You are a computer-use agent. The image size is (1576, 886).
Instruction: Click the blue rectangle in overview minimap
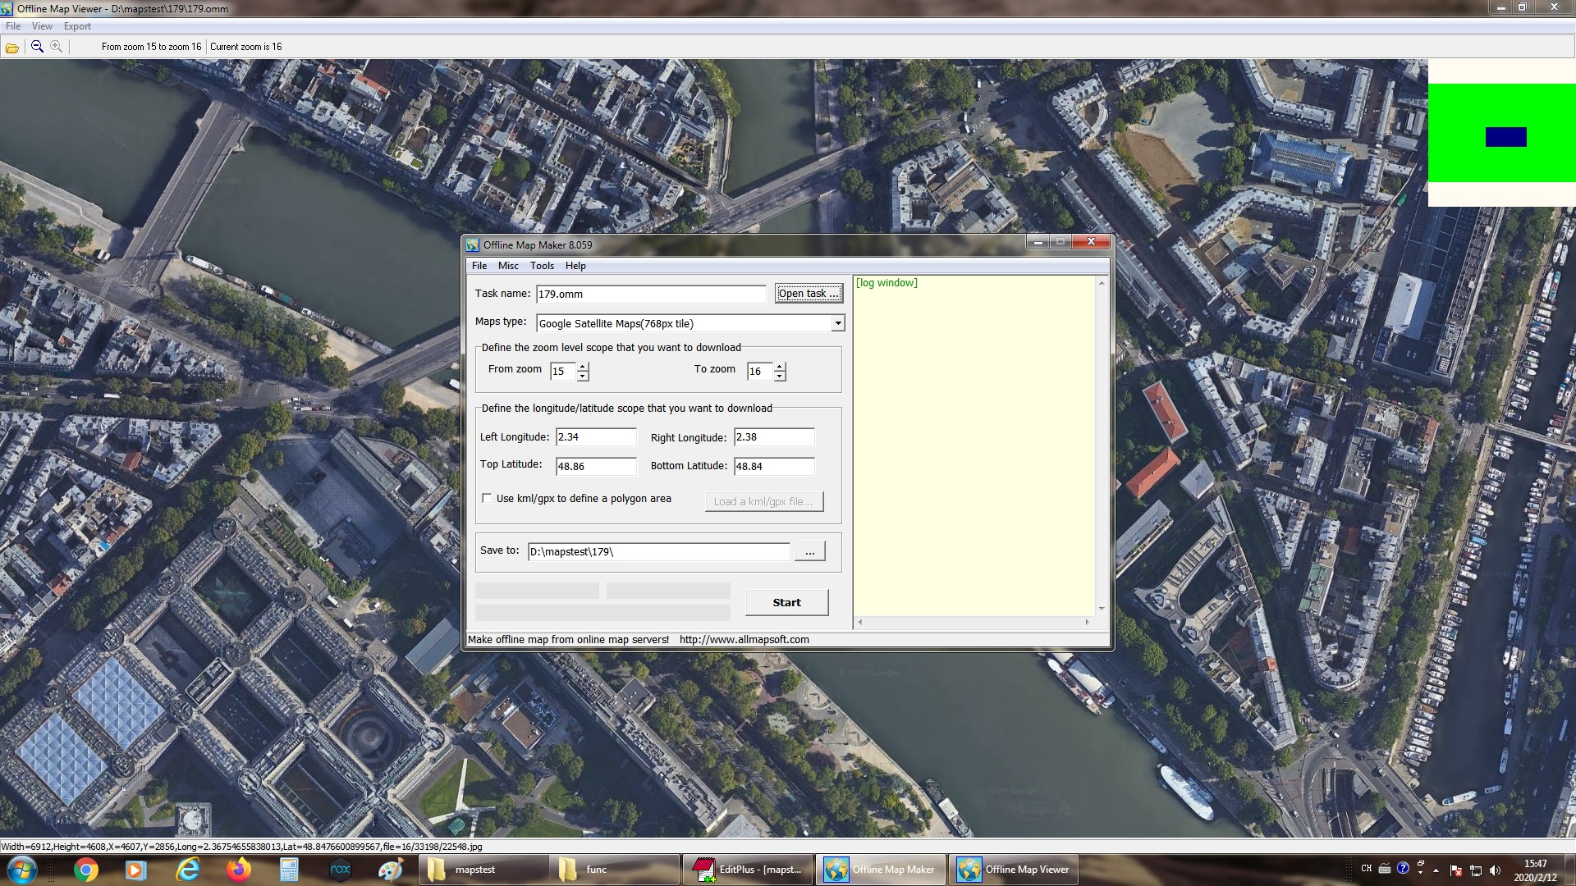pos(1505,137)
